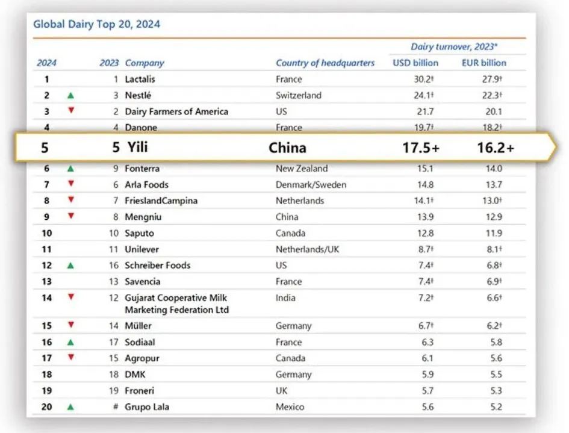The height and width of the screenshot is (433, 569).
Task: Click the green up arrow in Fonterra row
Action: 71,169
